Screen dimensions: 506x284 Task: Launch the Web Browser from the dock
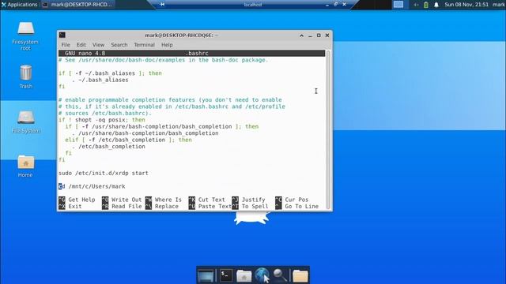262,275
